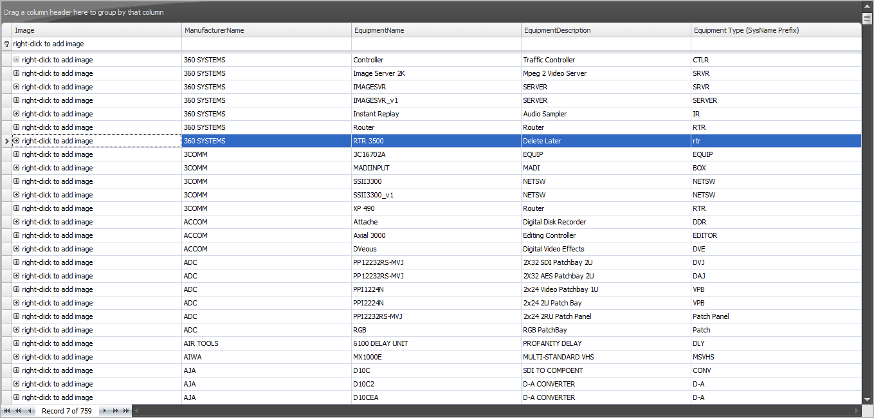Select the 'RGB PatchBay' description cell
Viewport: 874px width, 418px height.
[x=606, y=330]
